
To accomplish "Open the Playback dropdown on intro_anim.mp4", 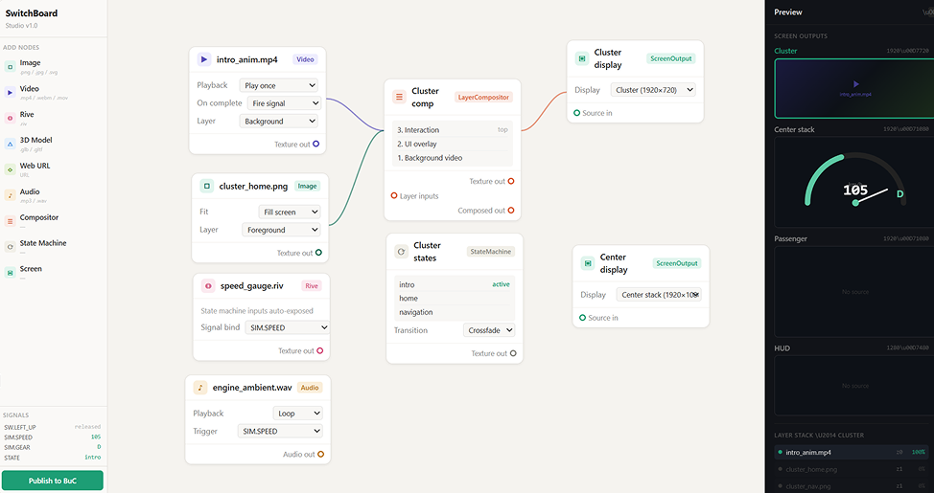I will 279,85.
